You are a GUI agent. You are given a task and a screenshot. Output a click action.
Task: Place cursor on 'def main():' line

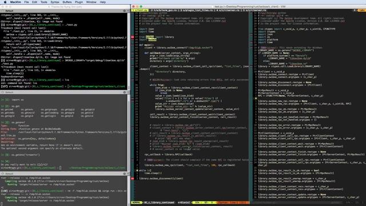click(146, 45)
